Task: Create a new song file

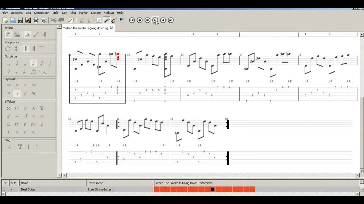Action: click(5, 20)
